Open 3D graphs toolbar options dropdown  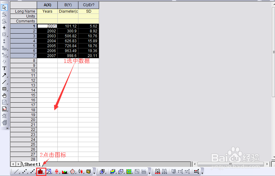coord(150,173)
